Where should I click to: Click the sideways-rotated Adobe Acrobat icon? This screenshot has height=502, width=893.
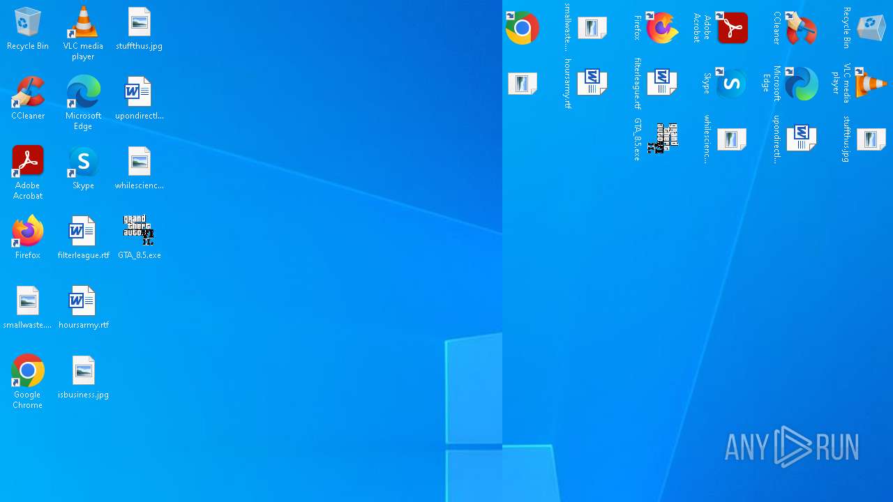[732, 28]
